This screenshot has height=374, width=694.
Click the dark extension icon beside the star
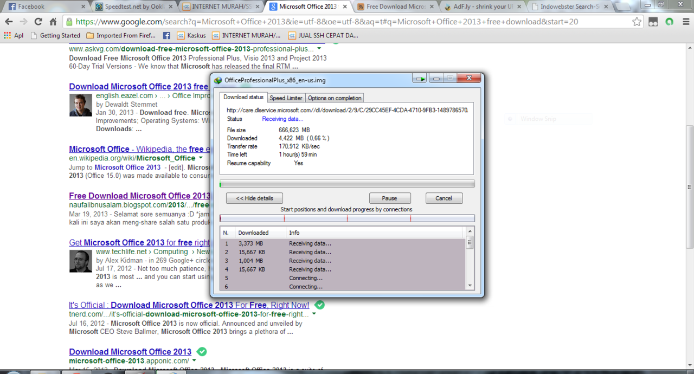point(653,22)
